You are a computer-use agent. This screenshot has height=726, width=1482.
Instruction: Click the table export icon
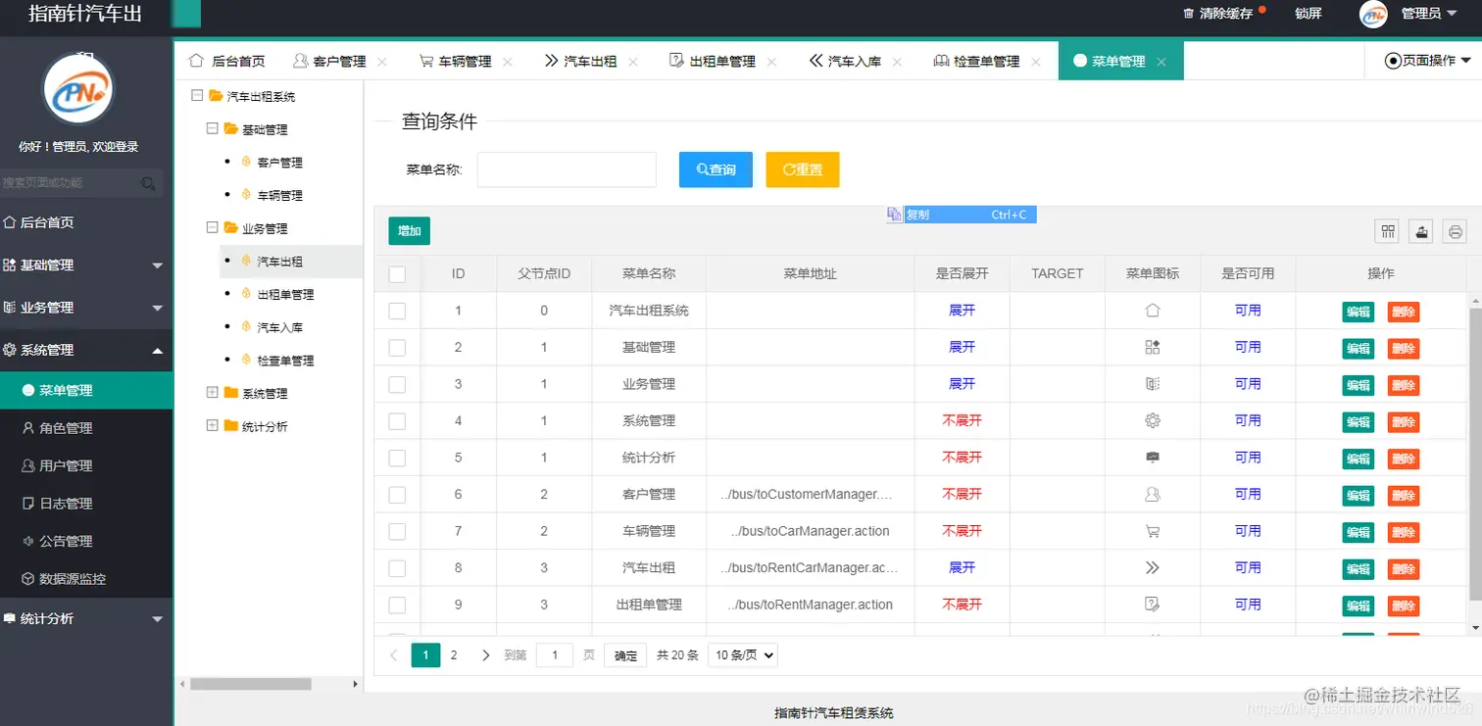pyautogui.click(x=1421, y=231)
